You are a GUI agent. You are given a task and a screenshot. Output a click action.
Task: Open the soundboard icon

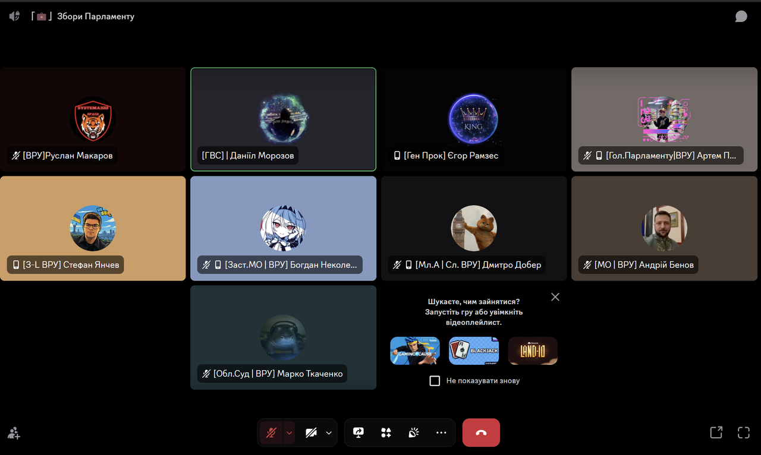click(x=414, y=432)
